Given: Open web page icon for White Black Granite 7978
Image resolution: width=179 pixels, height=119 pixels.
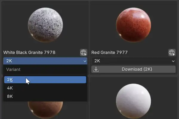Looking at the screenshot, I should pyautogui.click(x=84, y=52).
